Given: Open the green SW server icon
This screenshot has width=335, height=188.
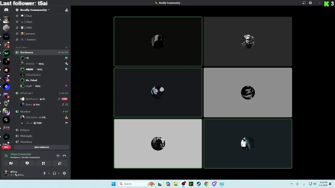Looking at the screenshot, I should [6, 53].
